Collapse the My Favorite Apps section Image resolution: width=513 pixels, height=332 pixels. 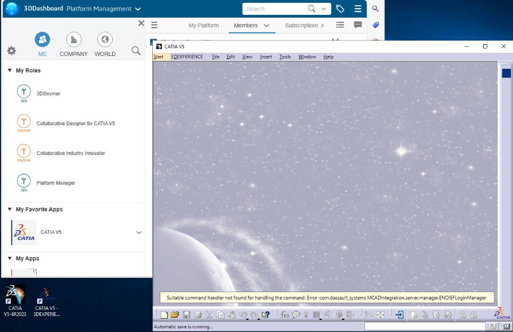[10, 209]
